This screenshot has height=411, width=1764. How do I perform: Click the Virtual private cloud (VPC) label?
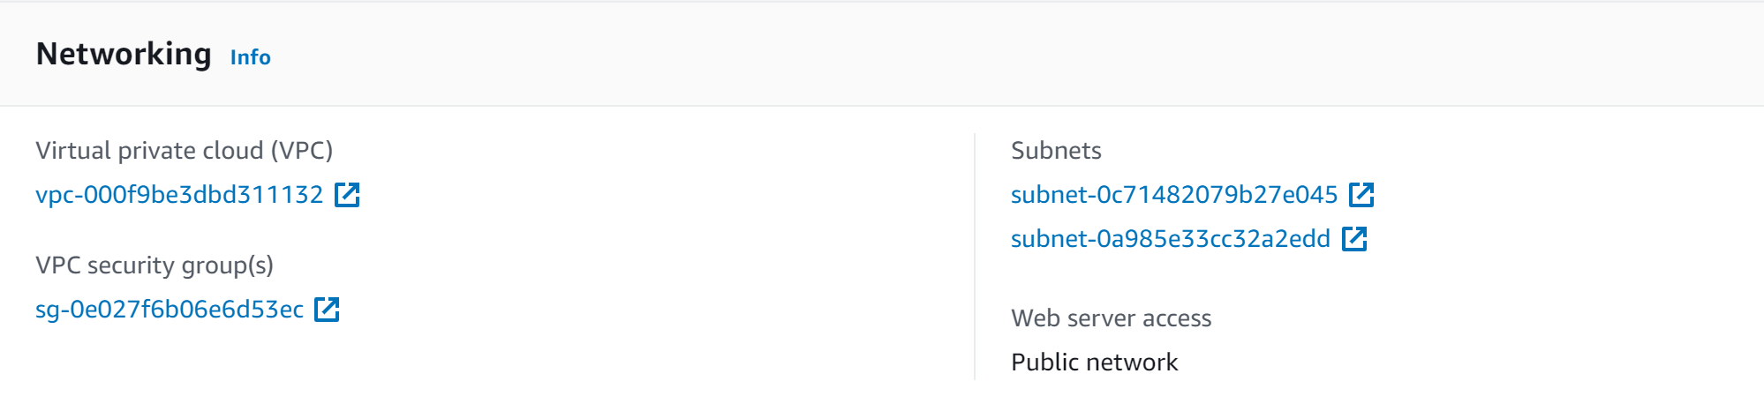[184, 151]
